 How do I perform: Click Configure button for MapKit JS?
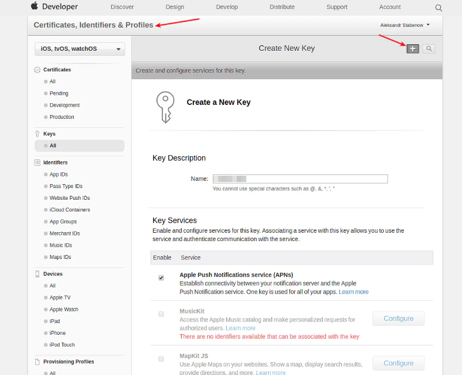tap(398, 363)
